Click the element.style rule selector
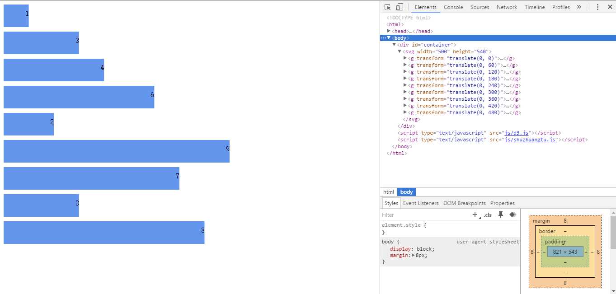This screenshot has height=294, width=616. [401, 224]
